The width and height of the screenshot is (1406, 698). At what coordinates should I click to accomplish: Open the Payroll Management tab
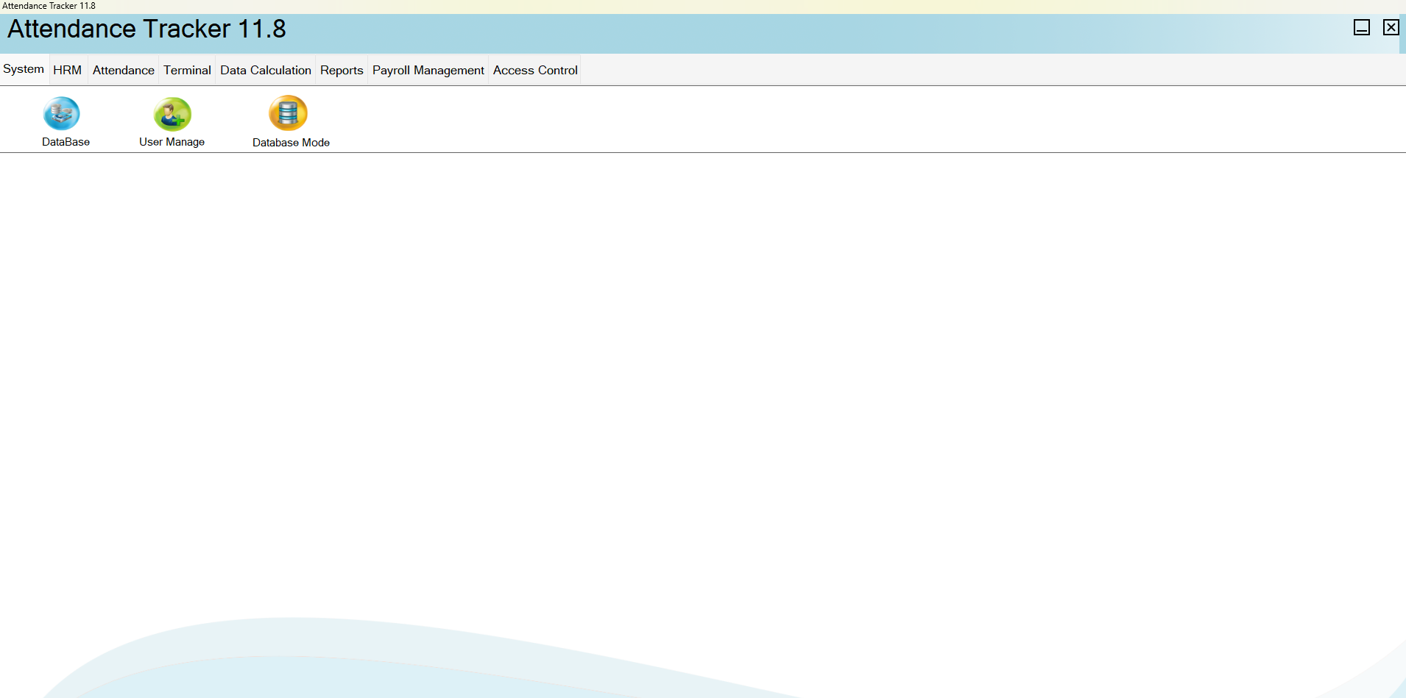pos(428,70)
